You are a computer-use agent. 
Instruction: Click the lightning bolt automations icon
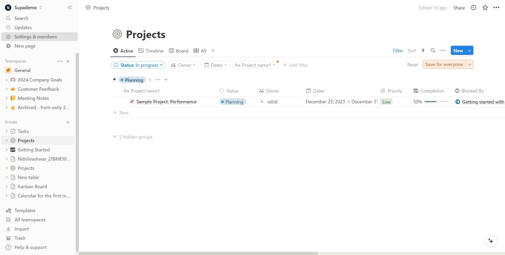click(x=423, y=50)
